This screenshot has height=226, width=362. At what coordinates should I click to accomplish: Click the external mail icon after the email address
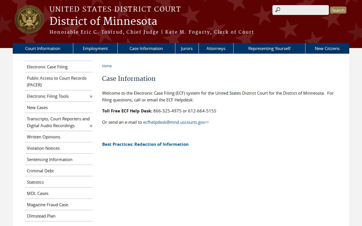tap(207, 122)
